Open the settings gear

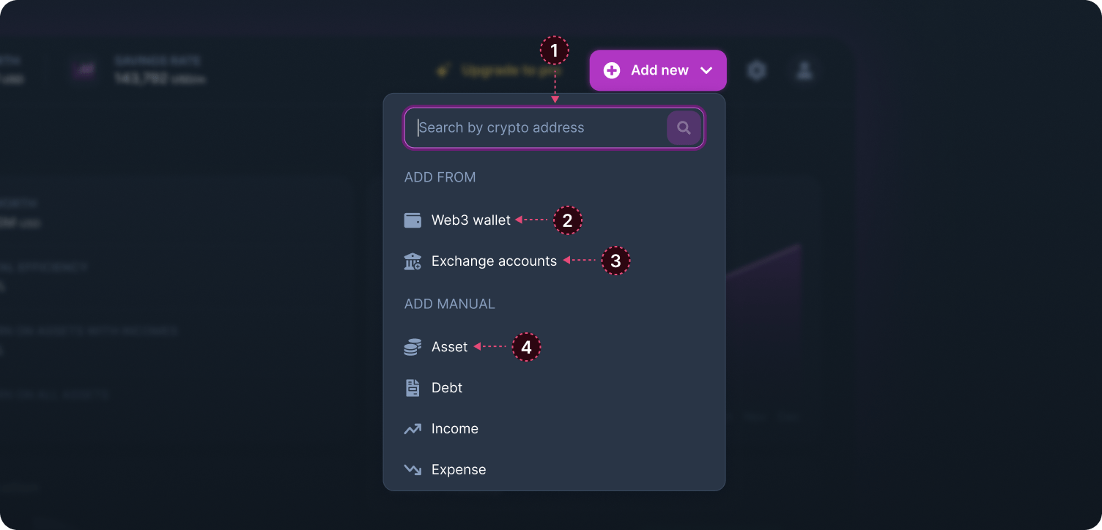[757, 70]
